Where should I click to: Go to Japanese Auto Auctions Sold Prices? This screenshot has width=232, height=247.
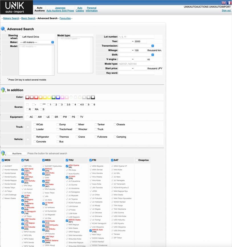pos(60,9)
